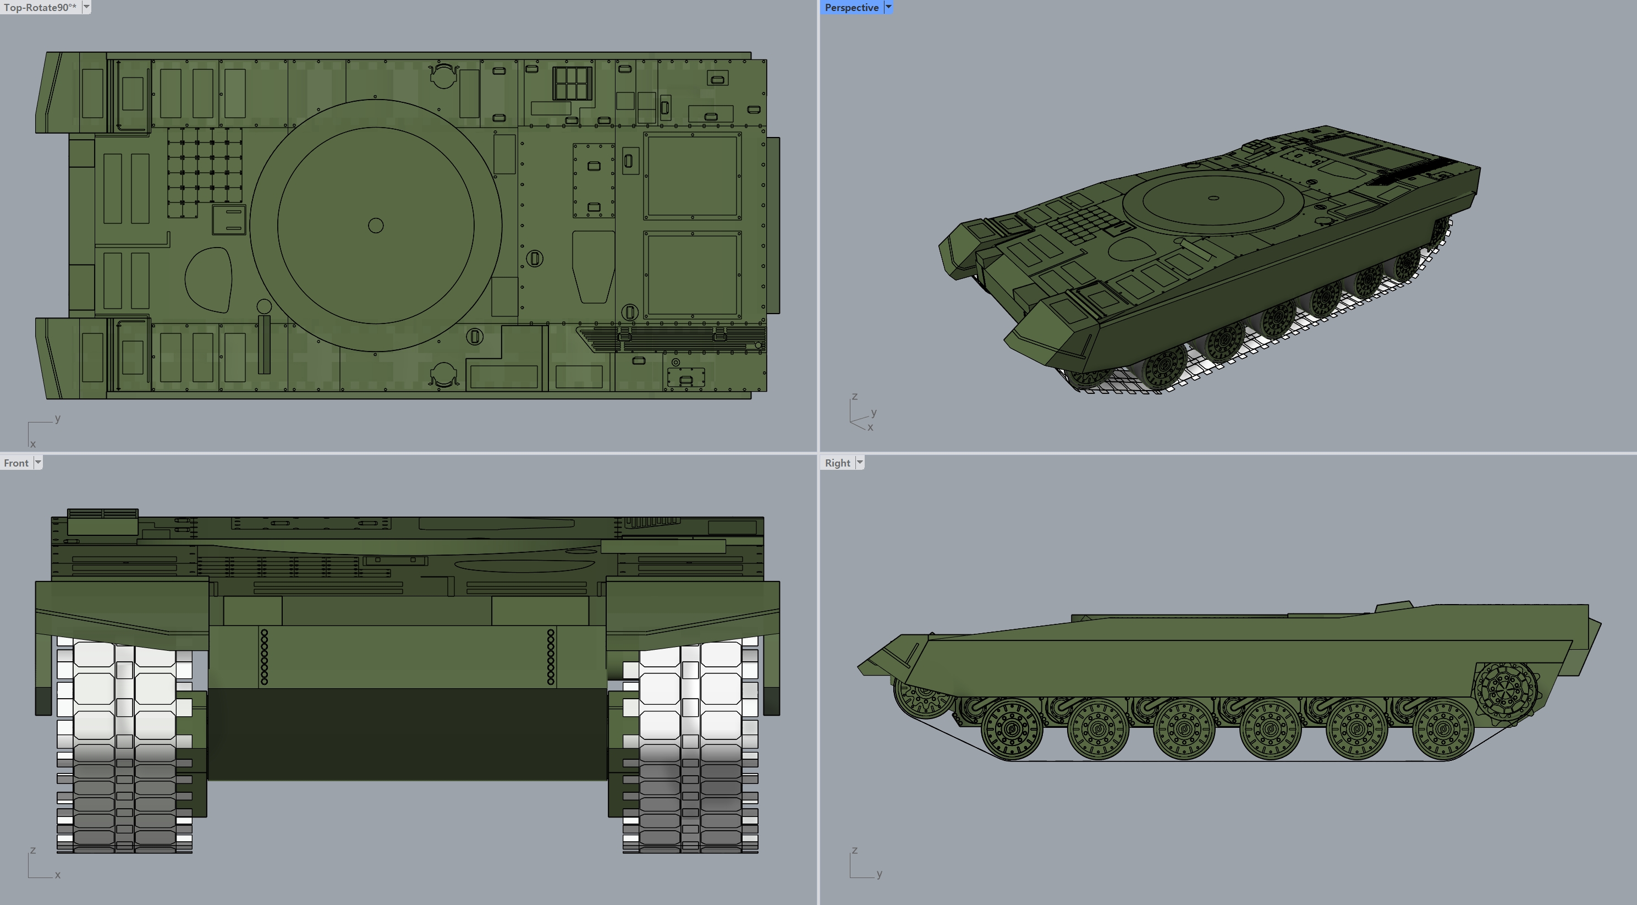Click the world axis icon in Top-Rotate90 viewport
Image resolution: width=1637 pixels, height=905 pixels.
tap(42, 432)
